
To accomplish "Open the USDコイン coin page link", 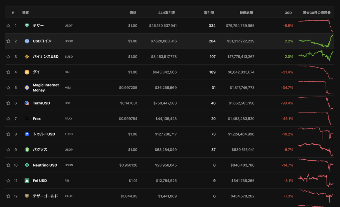I will tap(42, 41).
